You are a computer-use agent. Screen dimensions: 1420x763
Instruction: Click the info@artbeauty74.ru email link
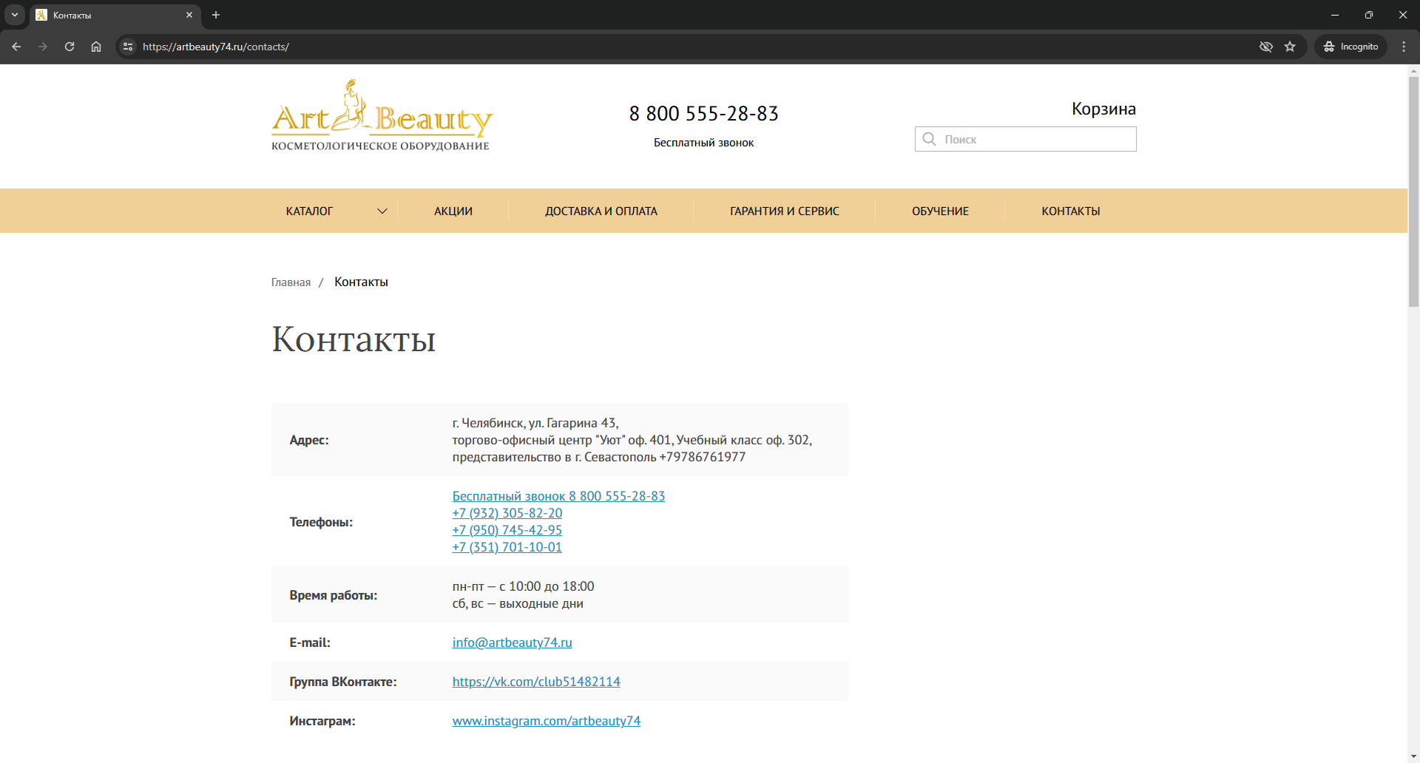(512, 642)
